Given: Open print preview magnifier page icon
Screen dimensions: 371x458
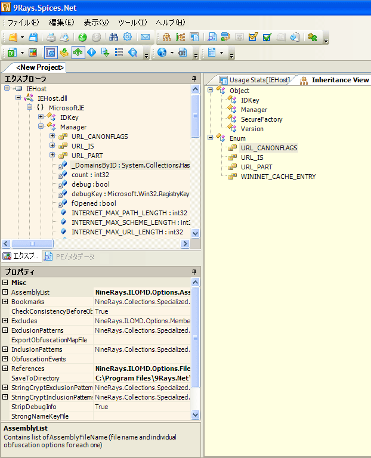Looking at the screenshot, I should click(x=64, y=38).
